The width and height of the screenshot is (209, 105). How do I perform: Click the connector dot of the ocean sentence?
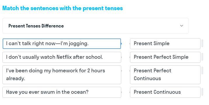121,92
